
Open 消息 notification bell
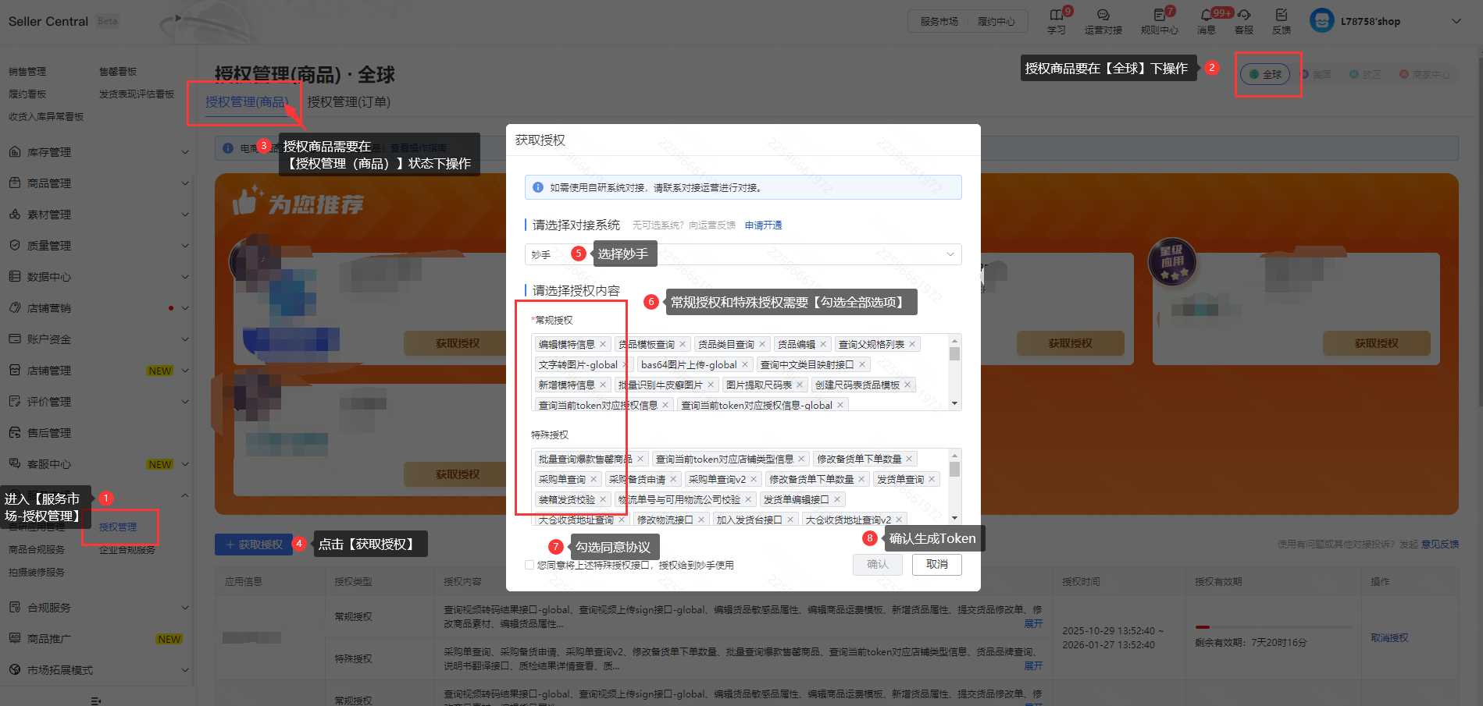pyautogui.click(x=1207, y=15)
